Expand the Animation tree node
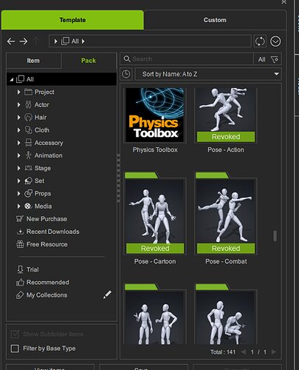This screenshot has height=370, width=299. point(18,155)
